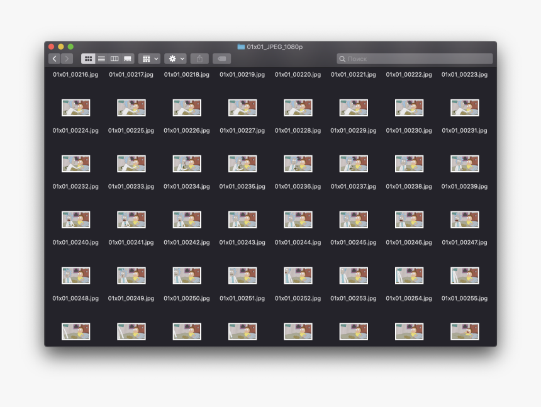Switch to list view in the toolbar
The width and height of the screenshot is (541, 407).
point(101,58)
